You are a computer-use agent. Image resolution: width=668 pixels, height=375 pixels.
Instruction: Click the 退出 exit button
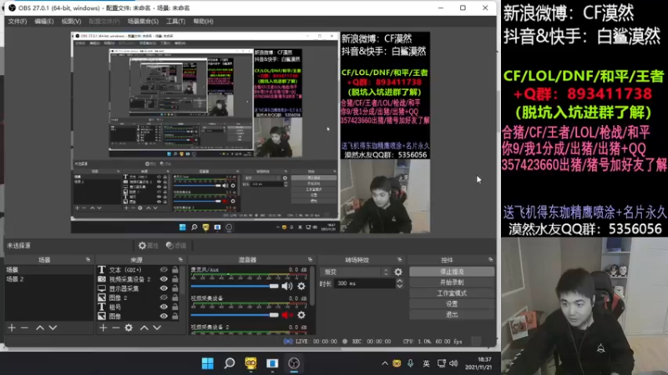[x=452, y=315]
